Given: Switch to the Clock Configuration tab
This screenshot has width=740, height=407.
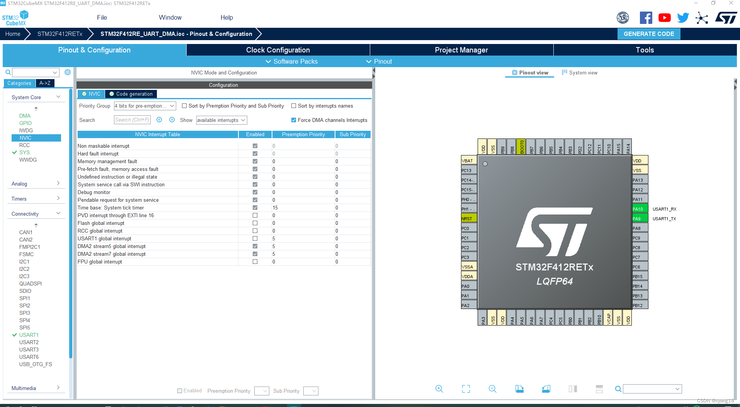Looking at the screenshot, I should (x=278, y=50).
